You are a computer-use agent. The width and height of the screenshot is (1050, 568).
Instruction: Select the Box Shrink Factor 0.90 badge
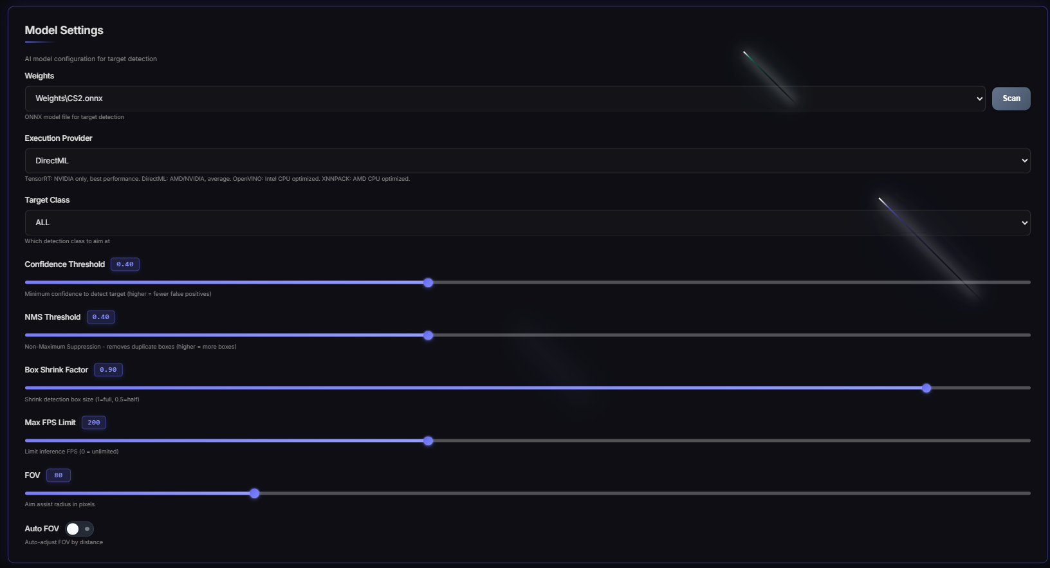click(108, 370)
